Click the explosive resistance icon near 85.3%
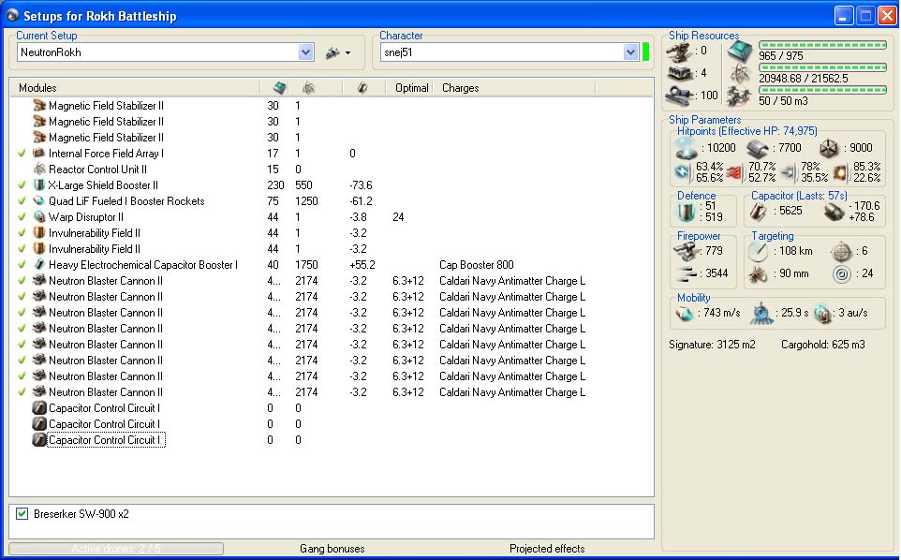The width and height of the screenshot is (901, 560). pos(840,172)
